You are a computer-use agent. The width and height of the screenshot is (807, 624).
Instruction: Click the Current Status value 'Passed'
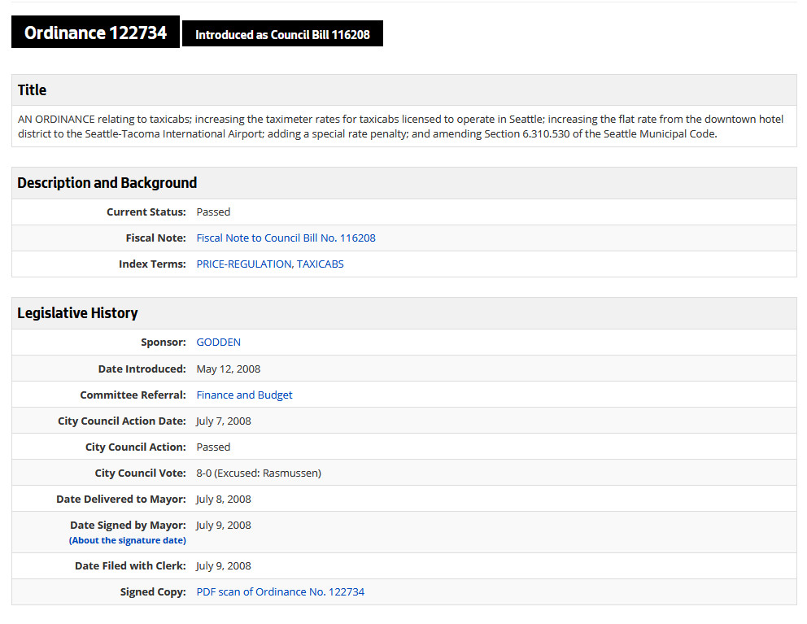tap(213, 212)
